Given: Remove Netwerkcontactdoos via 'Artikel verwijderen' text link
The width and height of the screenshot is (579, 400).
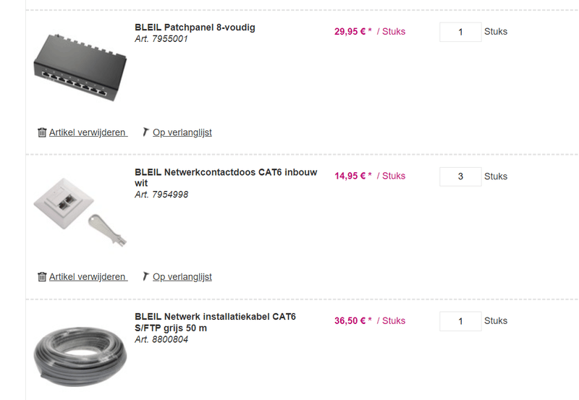Looking at the screenshot, I should tap(88, 277).
